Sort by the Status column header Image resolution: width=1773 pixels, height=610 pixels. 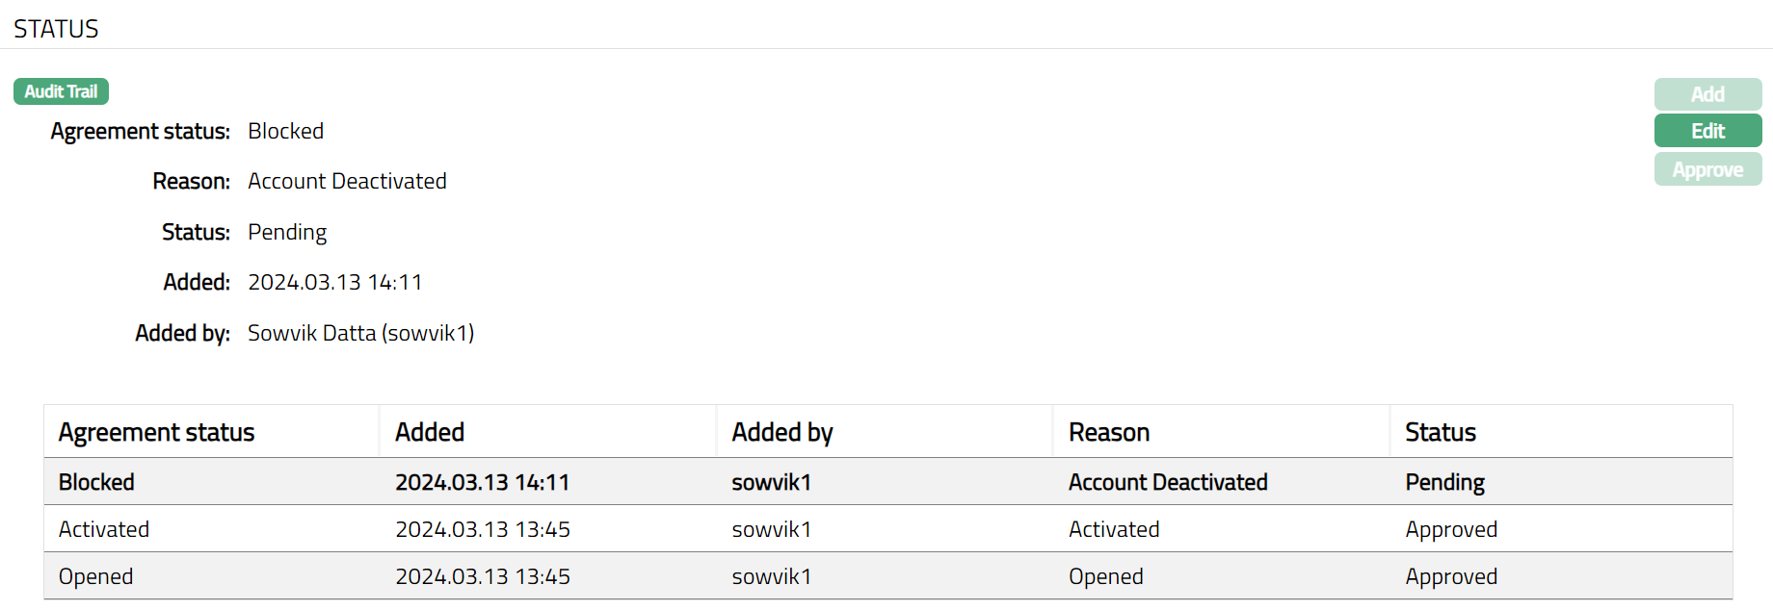tap(1440, 432)
